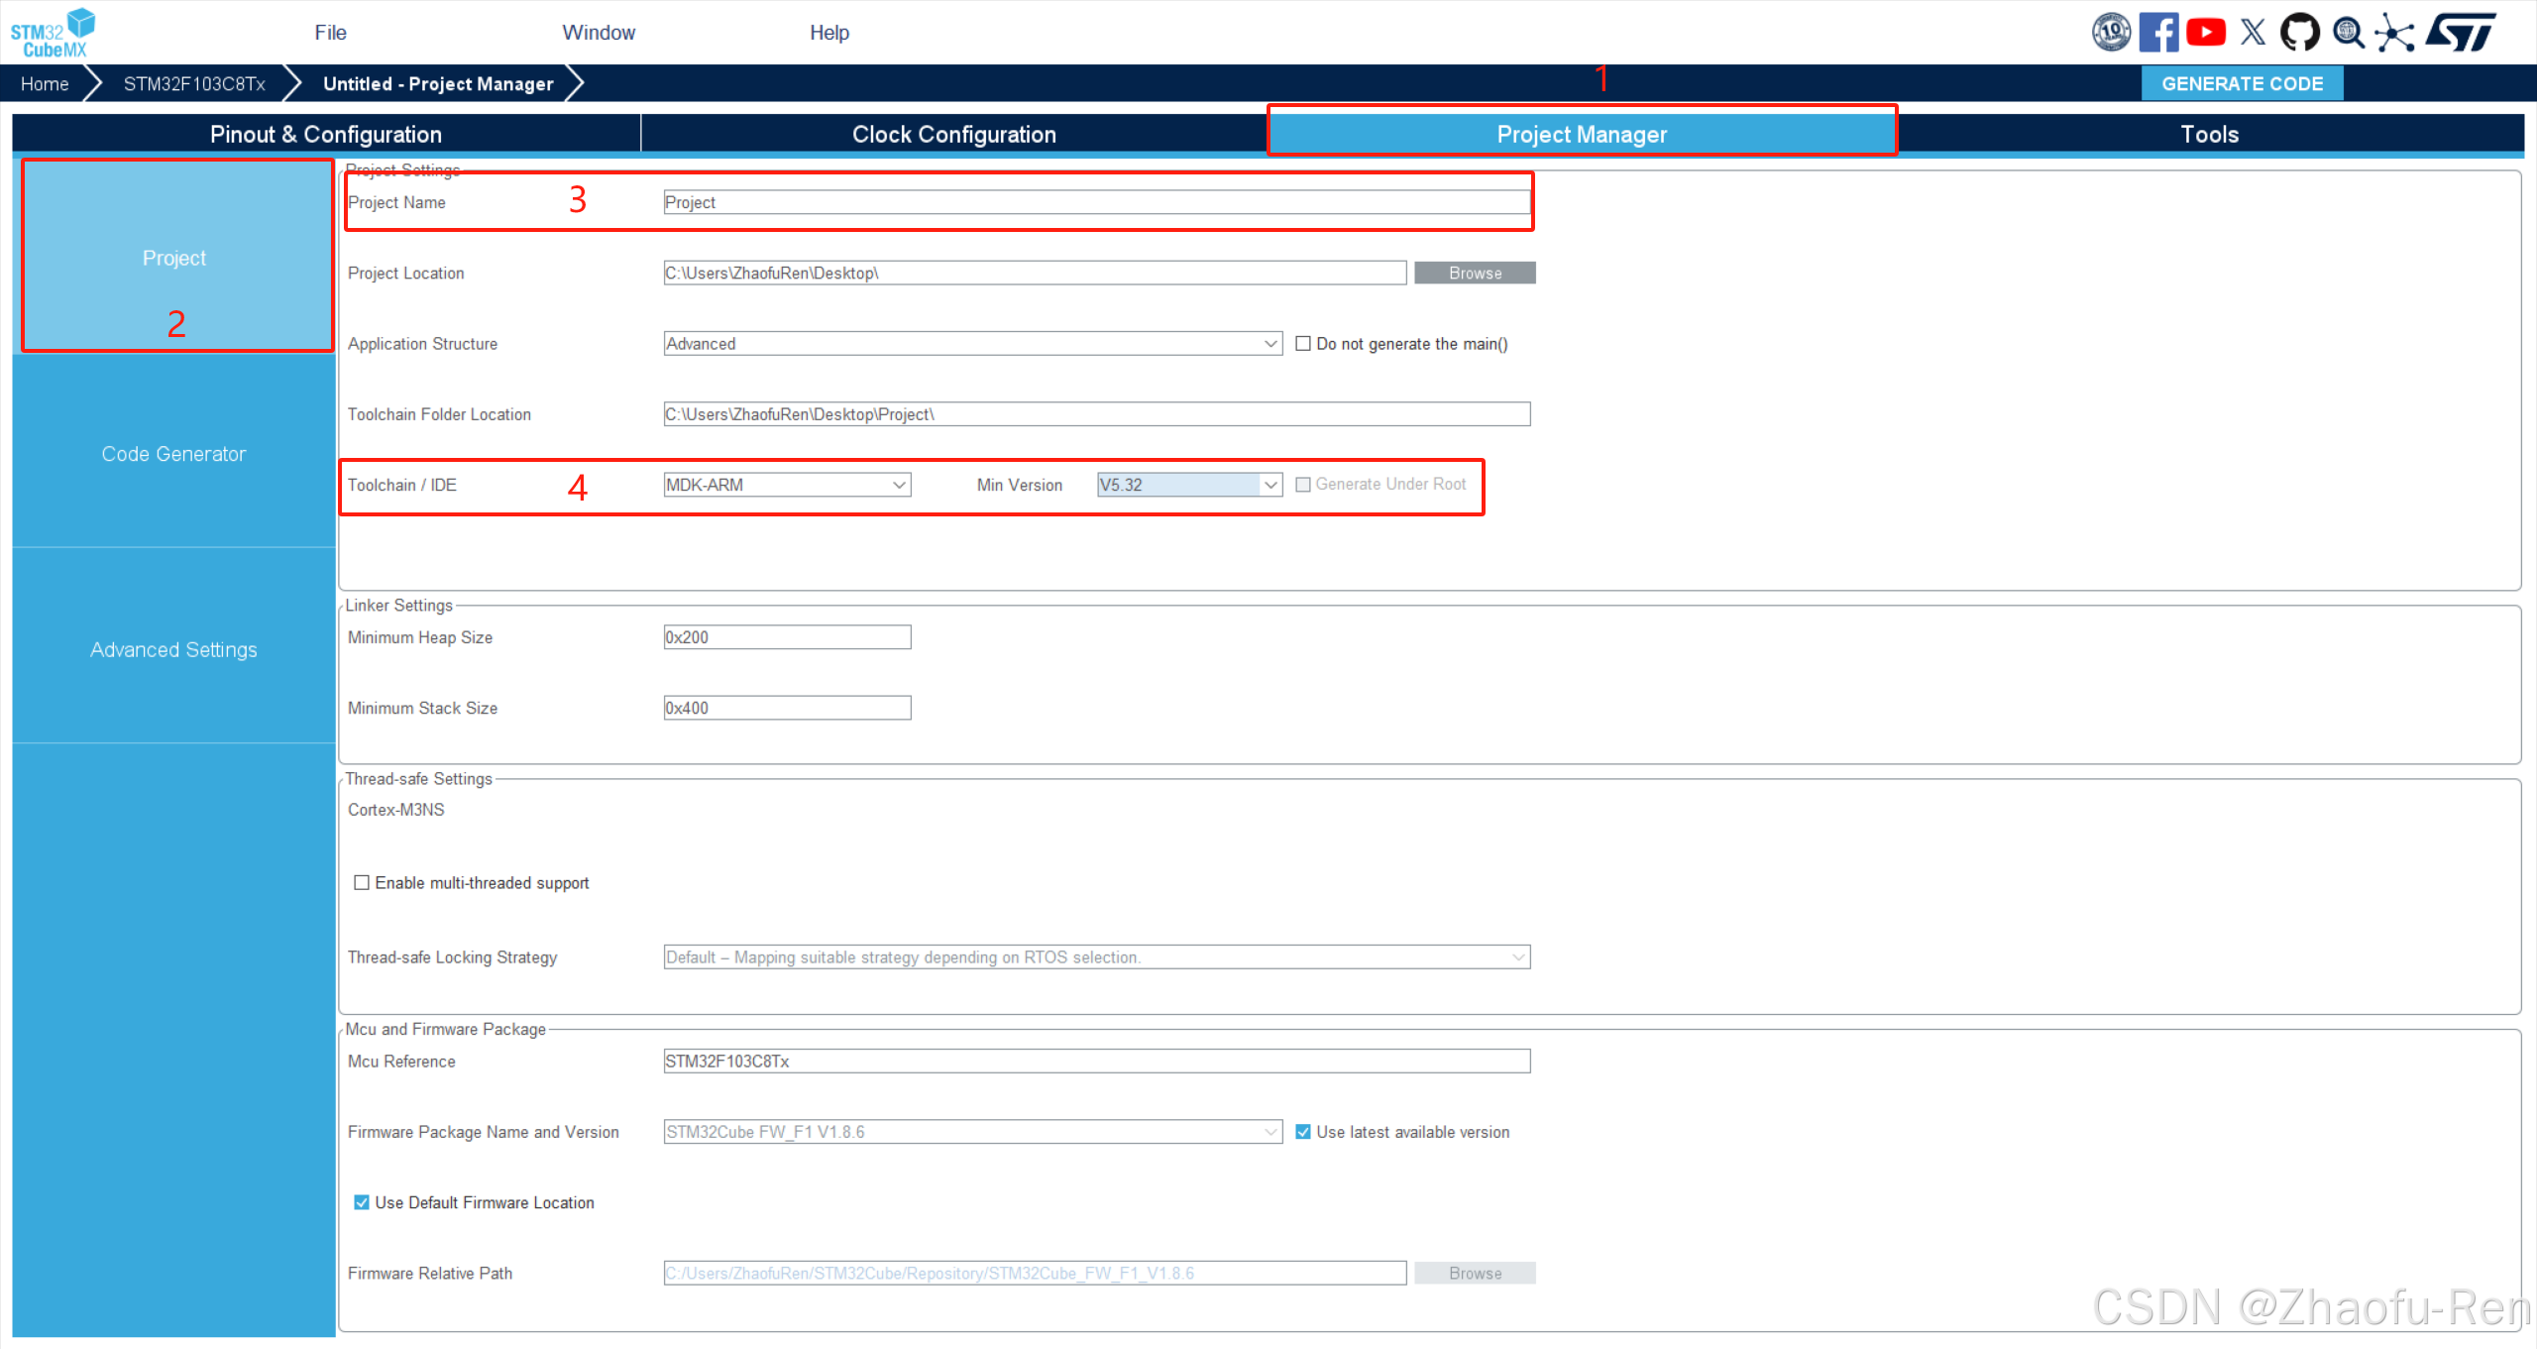Switch to Pinout & Configuration tab
Image resolution: width=2537 pixels, height=1349 pixels.
pos(326,134)
